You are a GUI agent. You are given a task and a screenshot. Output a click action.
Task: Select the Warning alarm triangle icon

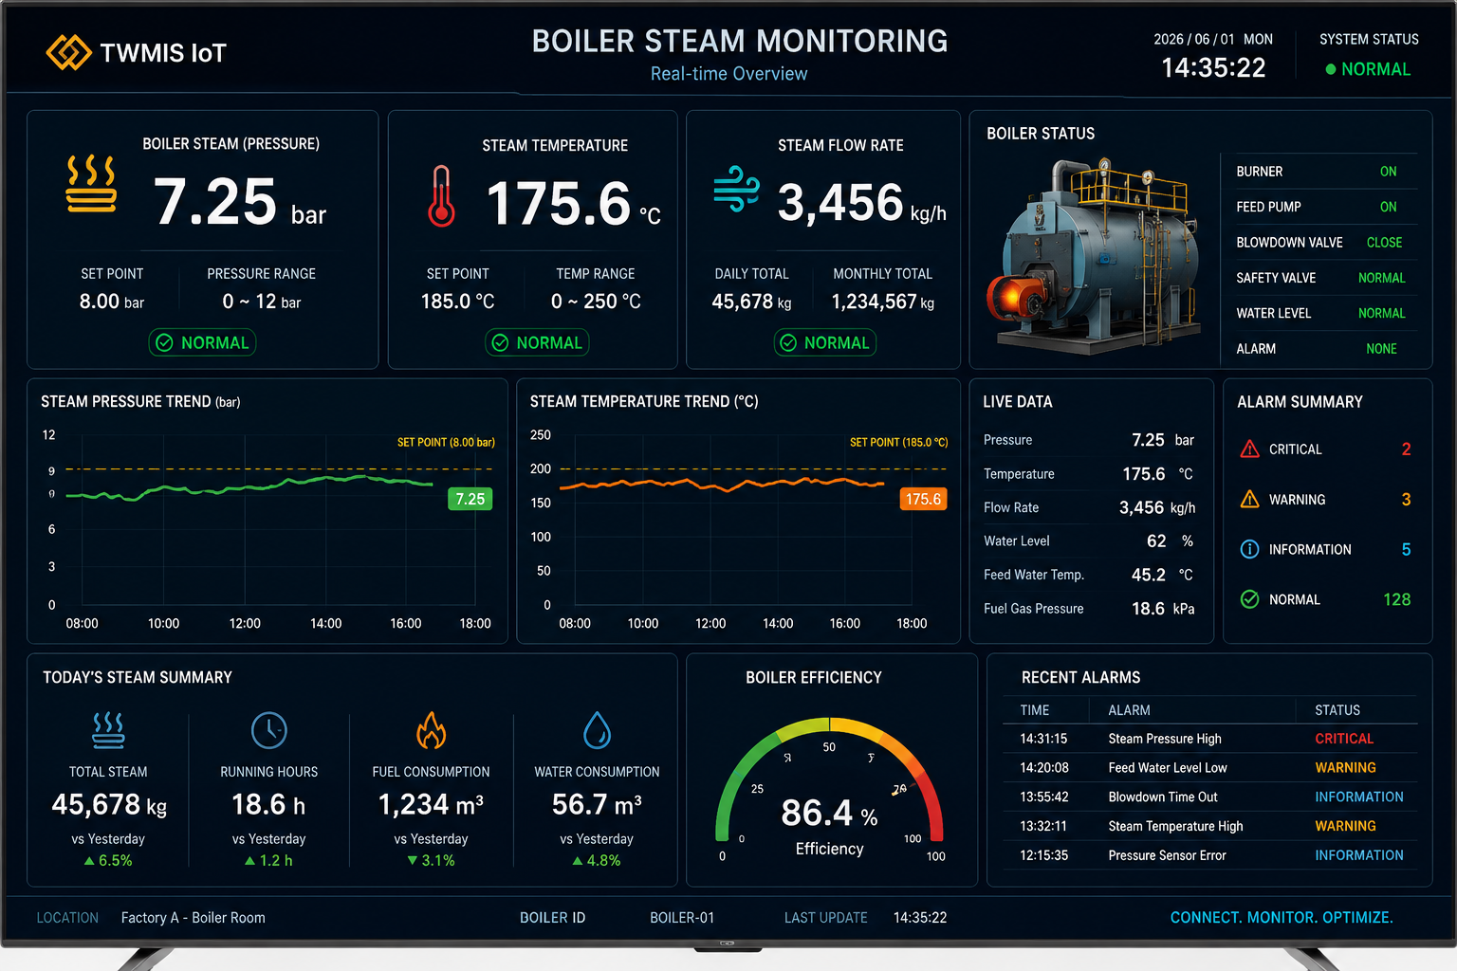tap(1249, 499)
